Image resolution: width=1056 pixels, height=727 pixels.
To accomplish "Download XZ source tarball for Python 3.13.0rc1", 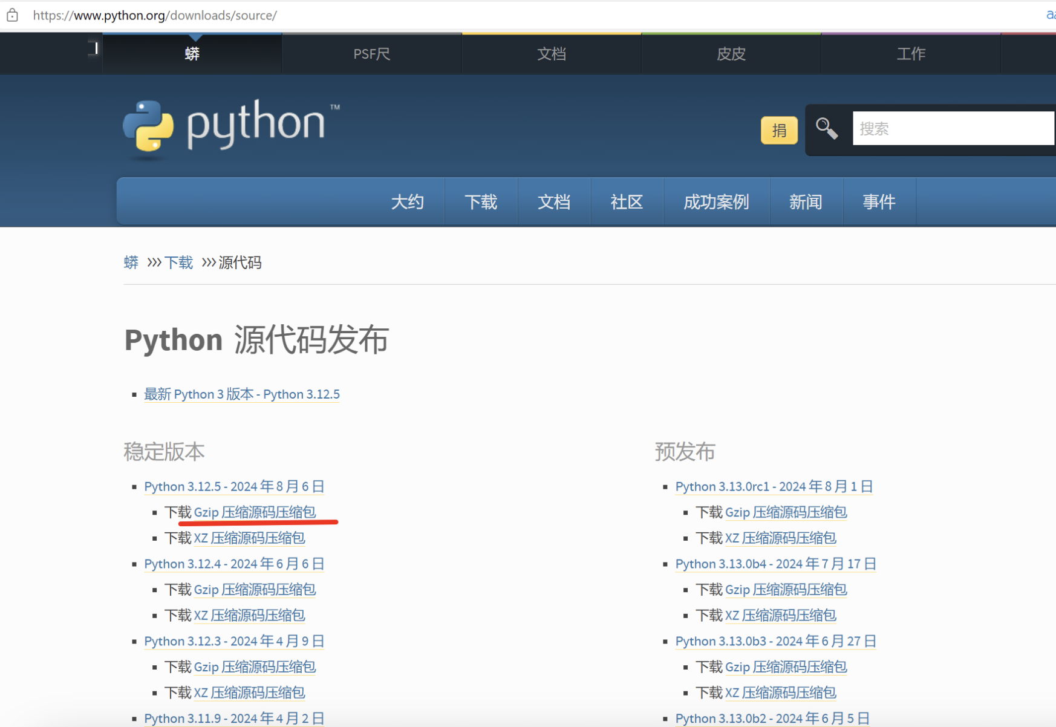I will [x=780, y=538].
